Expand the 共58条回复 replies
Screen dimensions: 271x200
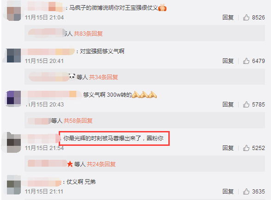point(78,120)
